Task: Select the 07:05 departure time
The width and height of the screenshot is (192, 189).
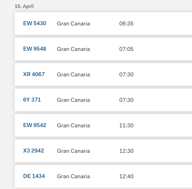Action: tap(126, 49)
